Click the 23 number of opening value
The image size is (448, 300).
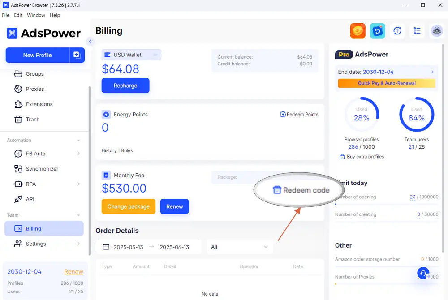point(413,197)
